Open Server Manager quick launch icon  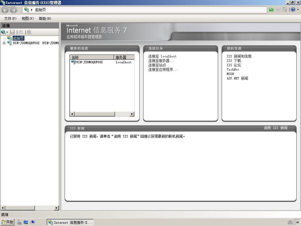[x=19, y=222]
